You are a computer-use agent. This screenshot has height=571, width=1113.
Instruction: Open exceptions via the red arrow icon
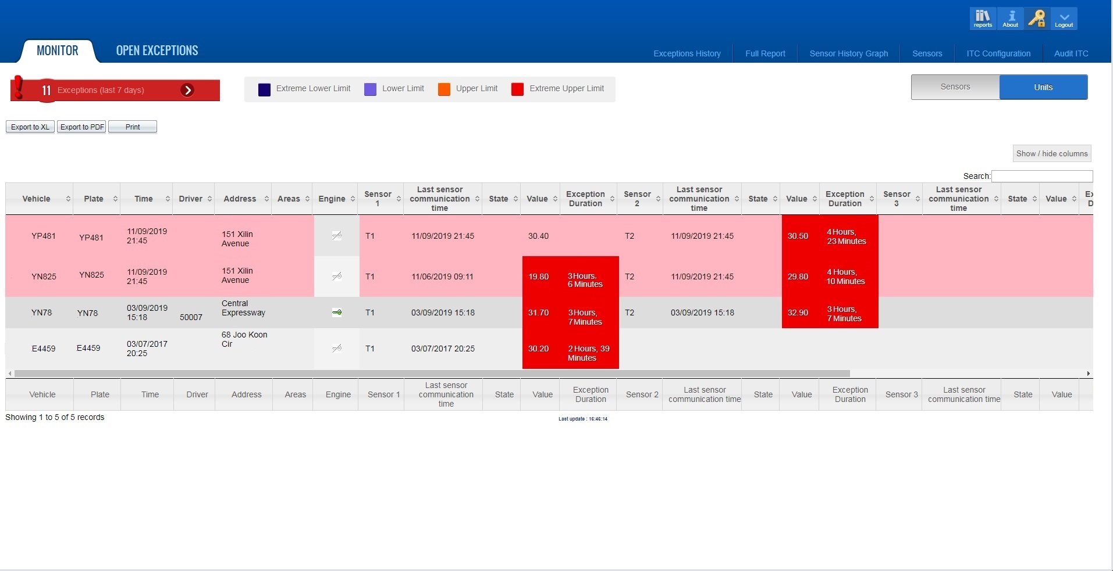tap(187, 90)
